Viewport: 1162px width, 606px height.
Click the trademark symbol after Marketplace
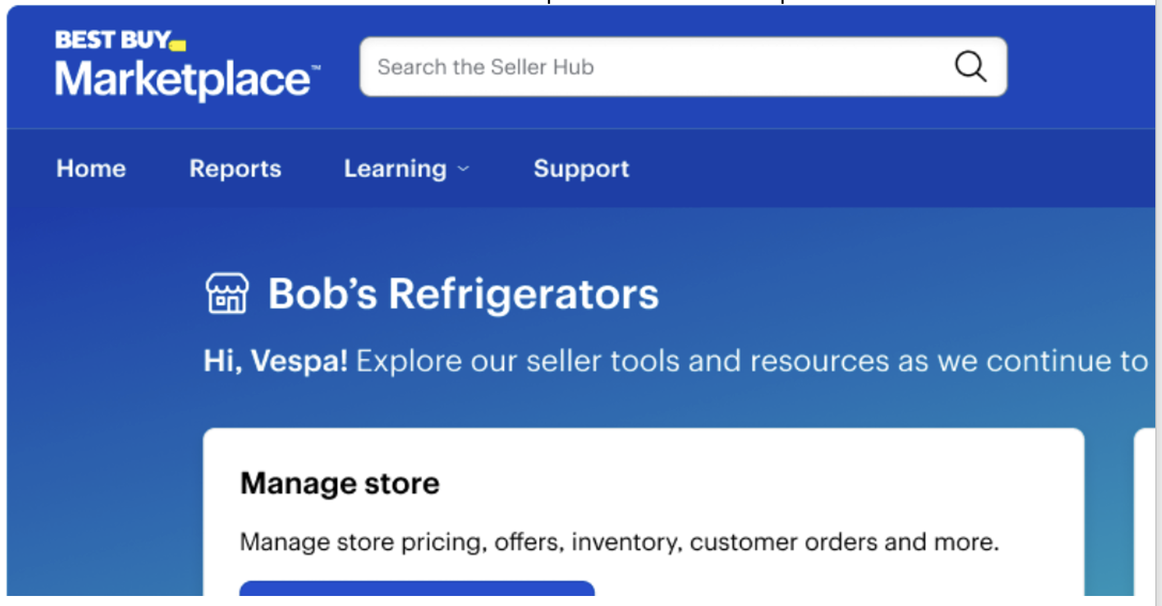317,68
